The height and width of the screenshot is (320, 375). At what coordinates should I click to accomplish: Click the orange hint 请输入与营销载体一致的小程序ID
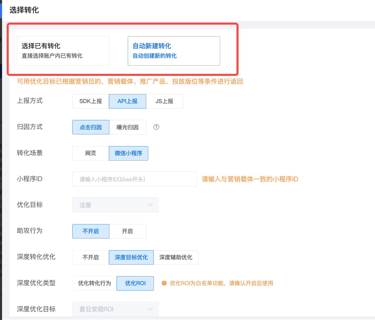pyautogui.click(x=250, y=179)
